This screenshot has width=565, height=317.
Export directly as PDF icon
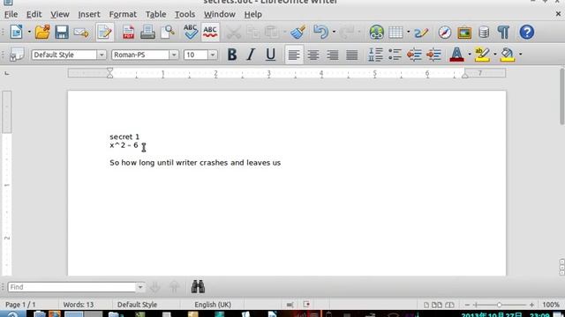click(128, 33)
